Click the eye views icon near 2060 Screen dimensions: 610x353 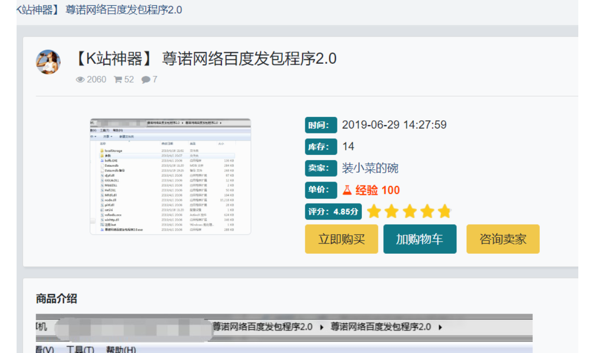pyautogui.click(x=80, y=79)
